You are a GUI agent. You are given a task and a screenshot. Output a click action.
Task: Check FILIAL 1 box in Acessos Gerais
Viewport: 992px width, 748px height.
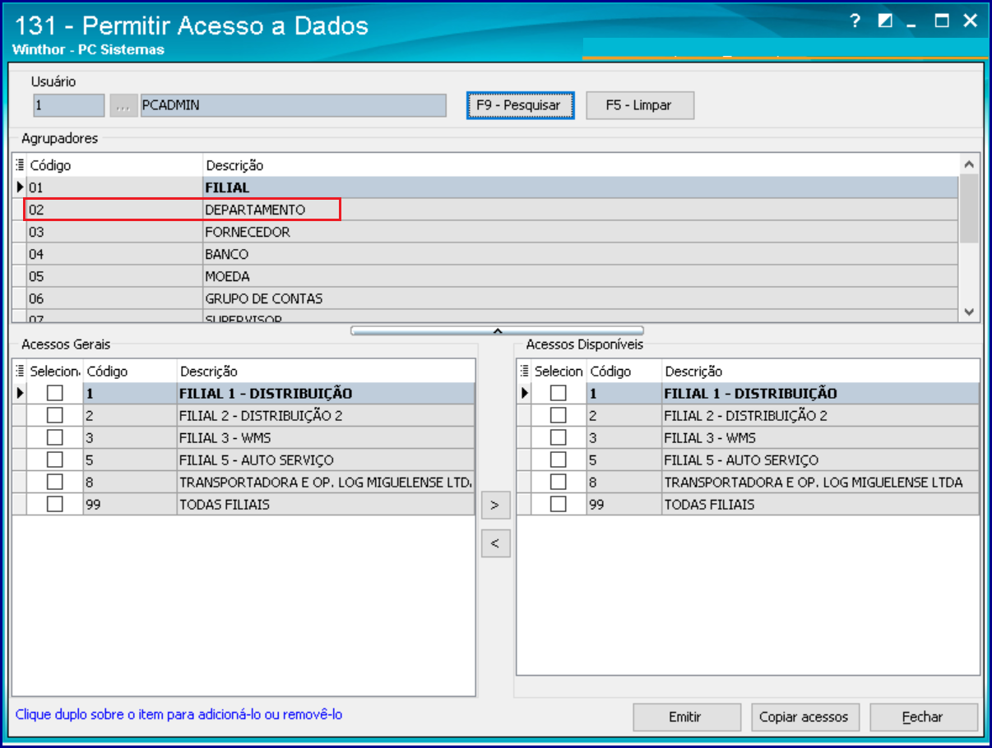[54, 394]
